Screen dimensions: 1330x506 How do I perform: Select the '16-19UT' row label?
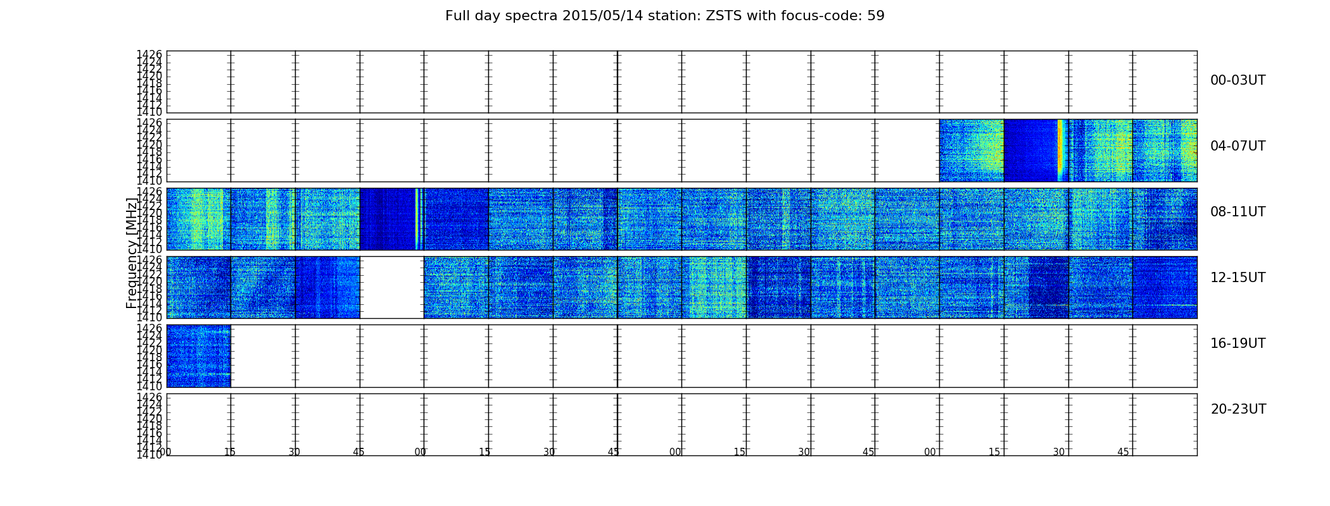1238,343
